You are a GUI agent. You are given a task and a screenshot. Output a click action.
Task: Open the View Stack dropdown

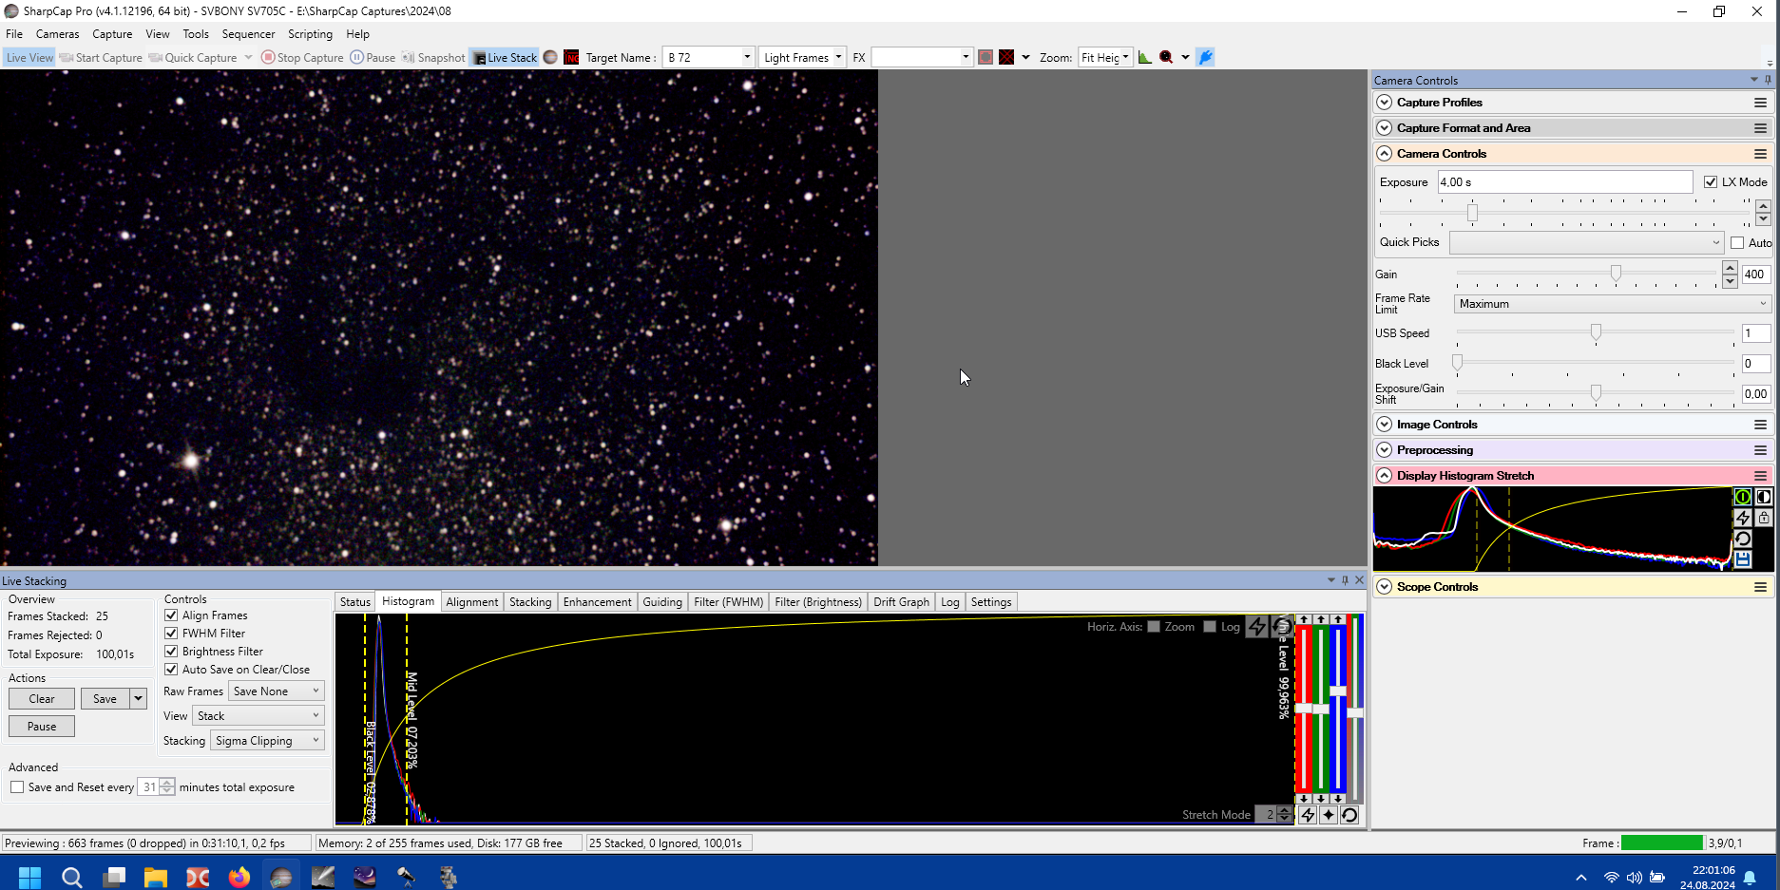point(258,716)
